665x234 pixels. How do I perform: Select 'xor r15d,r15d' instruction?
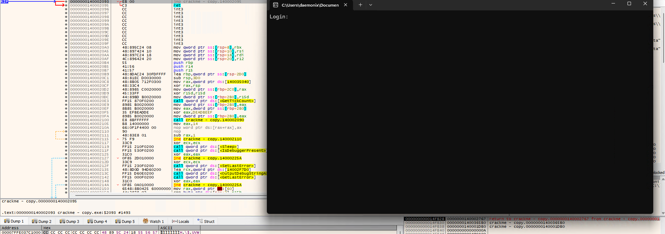(189, 93)
